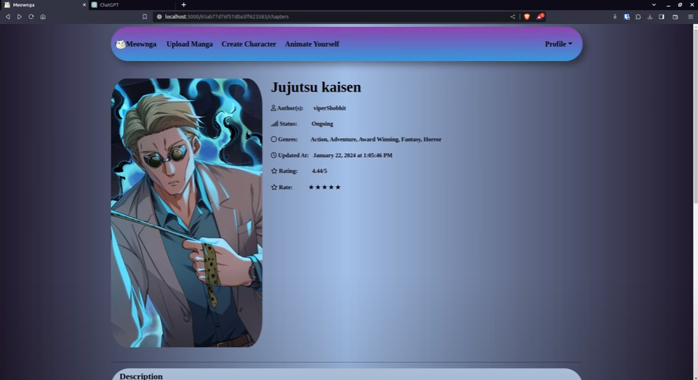Screen dimensions: 698x380
Task: Open the Animate Yourself link
Action: [x=312, y=44]
